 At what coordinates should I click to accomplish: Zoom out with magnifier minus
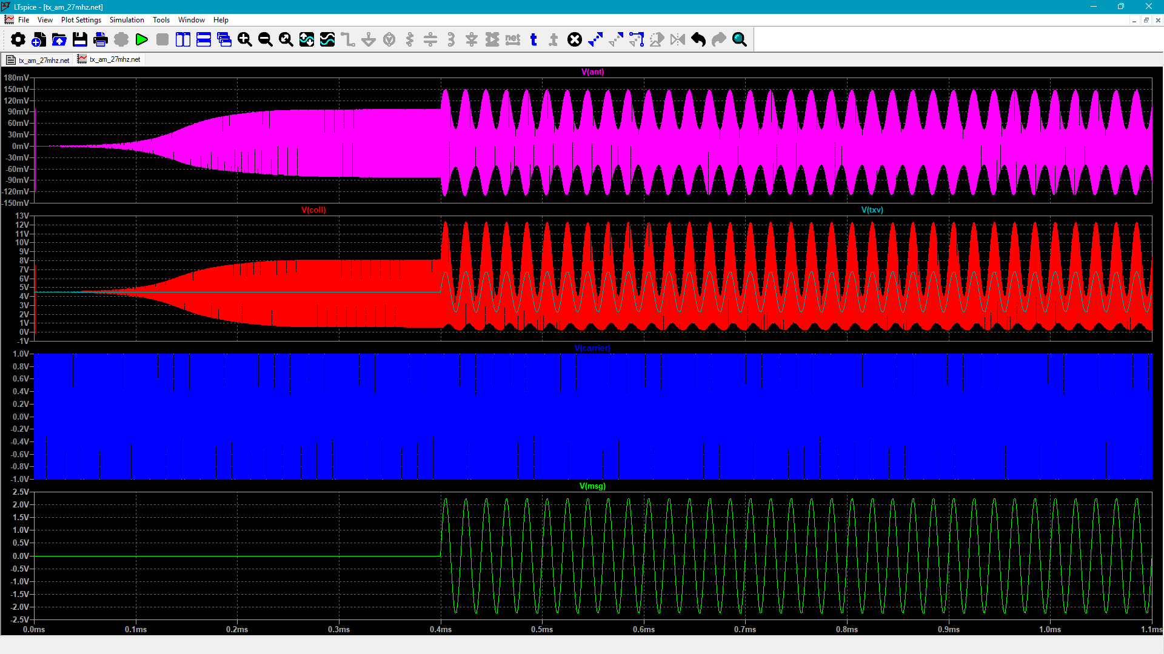[x=266, y=40]
